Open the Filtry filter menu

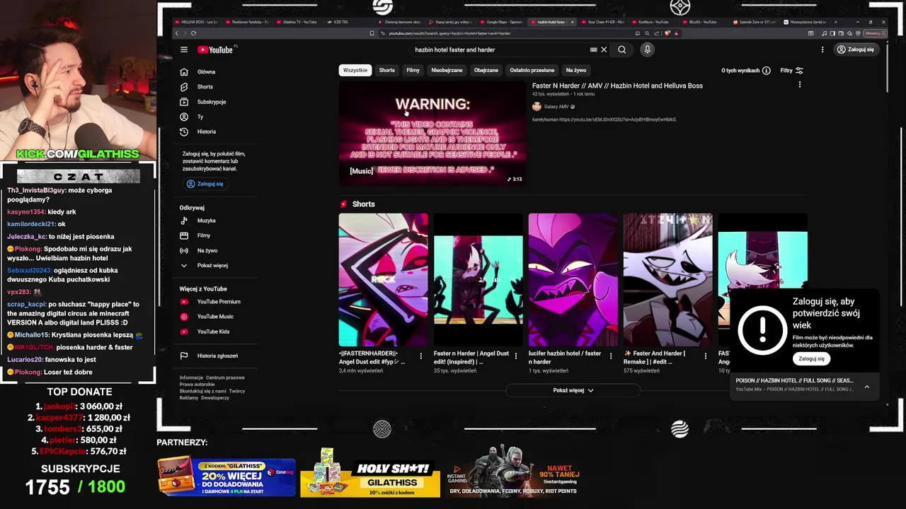(x=791, y=71)
